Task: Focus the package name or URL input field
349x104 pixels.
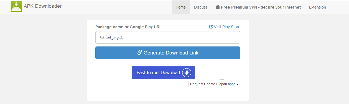Action: (168, 37)
